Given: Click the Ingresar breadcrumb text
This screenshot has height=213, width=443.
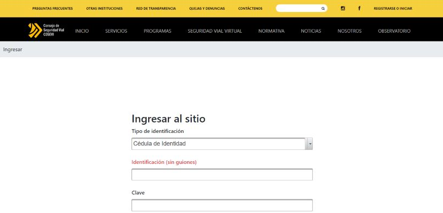Looking at the screenshot, I should [13, 50].
